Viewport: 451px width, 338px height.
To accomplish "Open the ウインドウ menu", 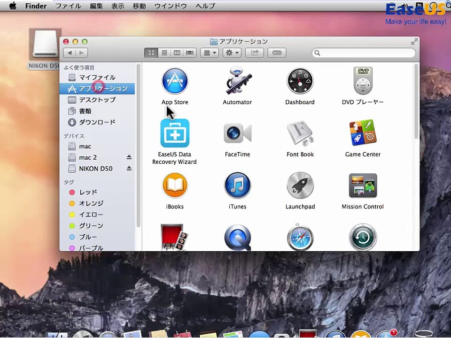I will click(x=171, y=6).
